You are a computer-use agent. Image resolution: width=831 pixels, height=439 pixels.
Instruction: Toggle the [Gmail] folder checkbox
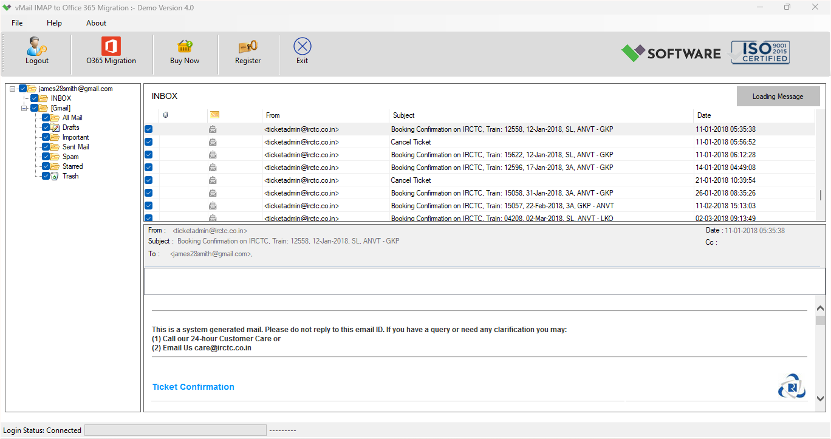coord(35,108)
